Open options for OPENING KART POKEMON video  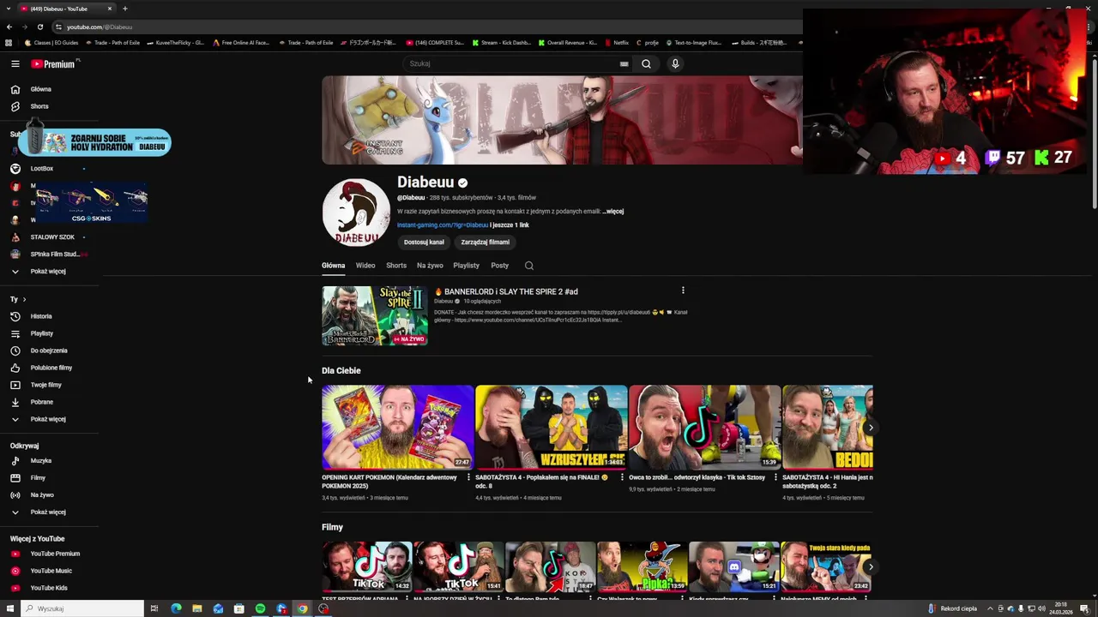click(x=468, y=477)
